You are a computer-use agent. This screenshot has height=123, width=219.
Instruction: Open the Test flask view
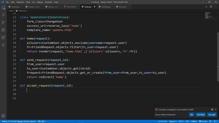(x=3, y=45)
